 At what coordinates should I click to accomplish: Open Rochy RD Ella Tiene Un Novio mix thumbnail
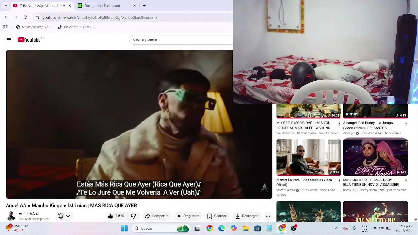coord(375,157)
